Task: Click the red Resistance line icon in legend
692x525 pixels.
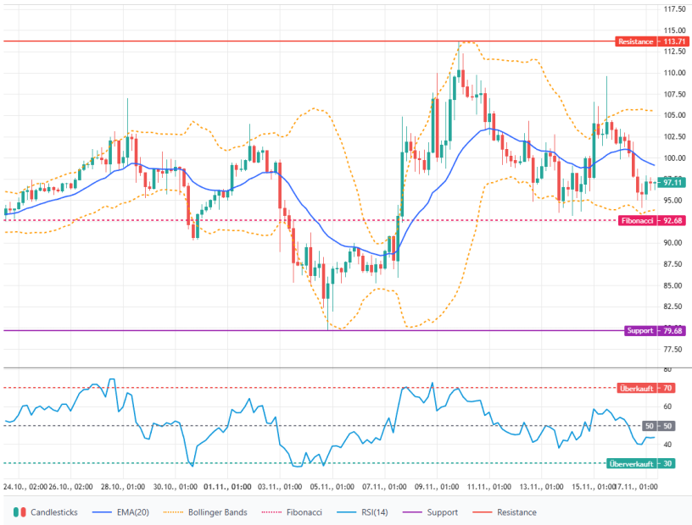Action: tap(483, 512)
